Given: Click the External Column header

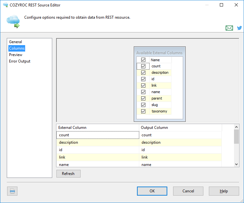Looking at the screenshot, I should (x=98, y=128).
